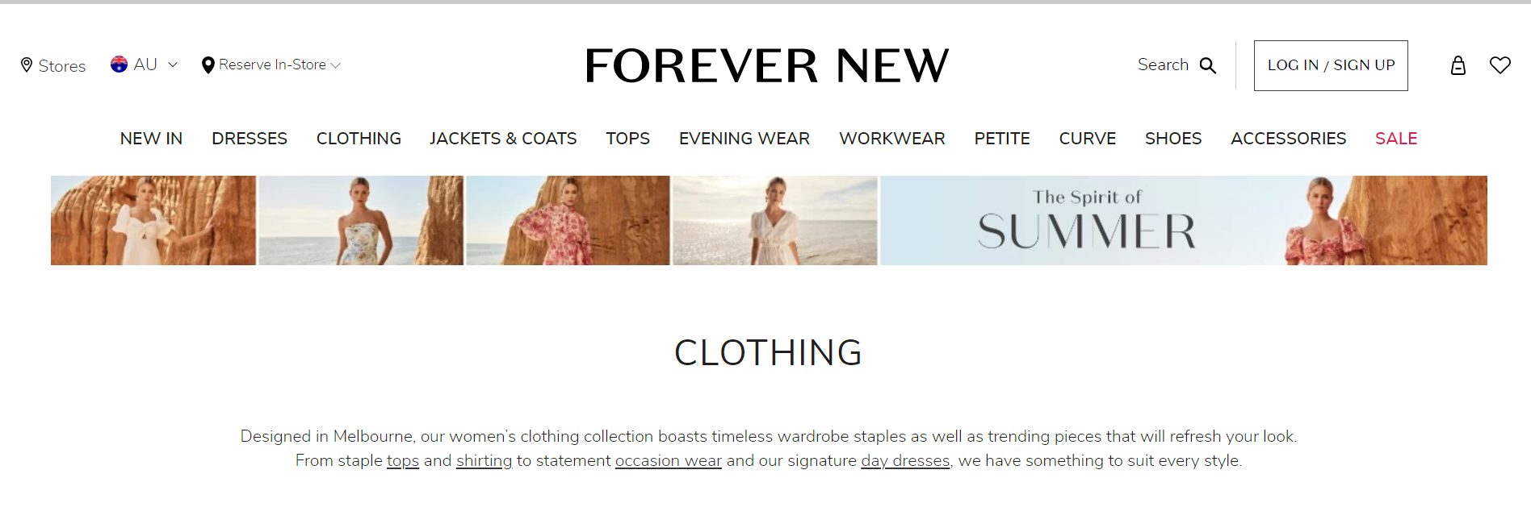This screenshot has width=1531, height=528.
Task: Click the search magnifying glass icon
Action: tap(1207, 65)
